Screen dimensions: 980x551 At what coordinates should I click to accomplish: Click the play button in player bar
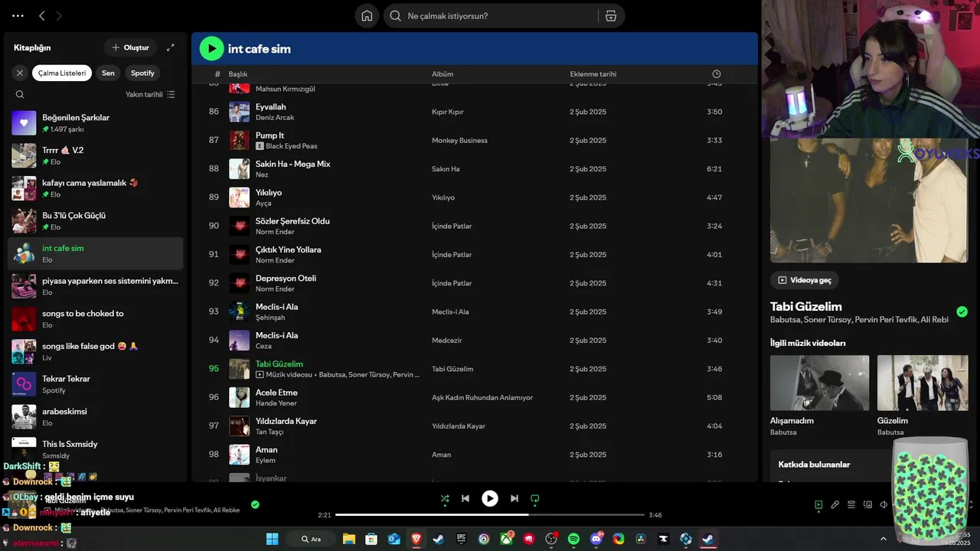coord(490,499)
